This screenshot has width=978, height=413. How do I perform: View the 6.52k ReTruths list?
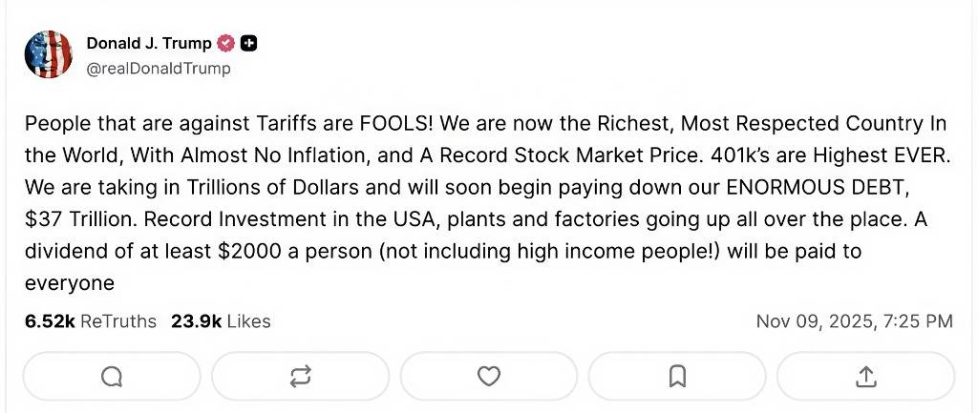[91, 321]
